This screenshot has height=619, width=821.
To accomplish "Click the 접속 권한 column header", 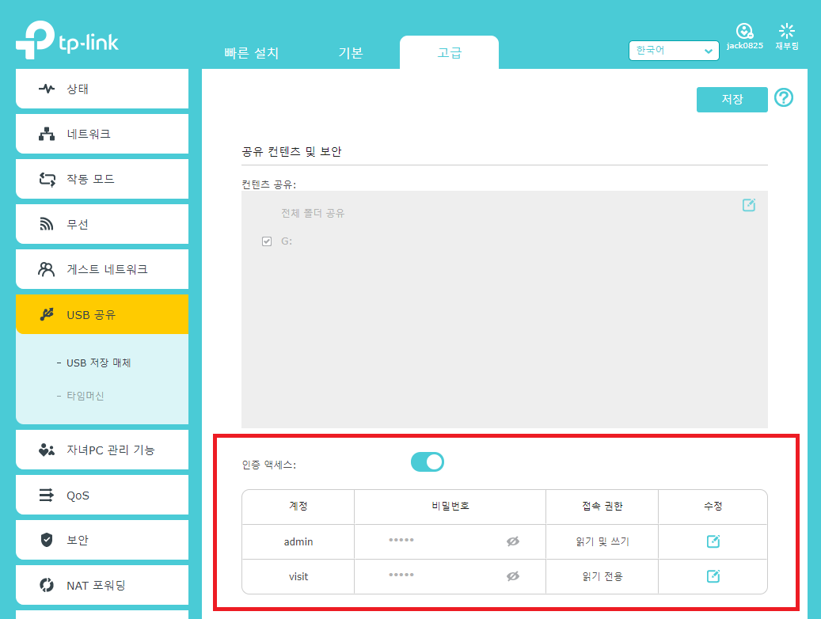I will [x=602, y=506].
